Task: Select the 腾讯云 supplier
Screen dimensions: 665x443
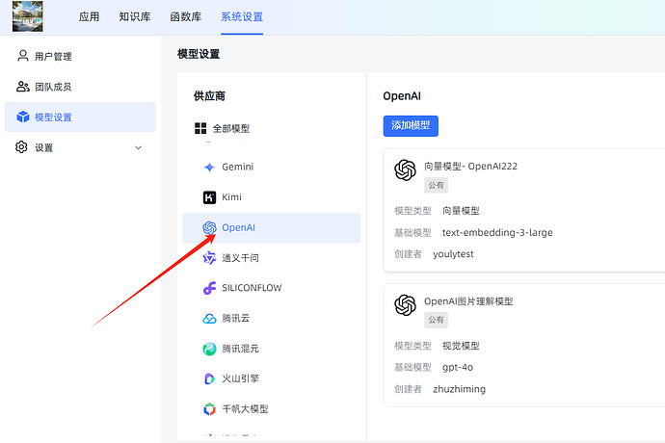Action: click(x=272, y=319)
